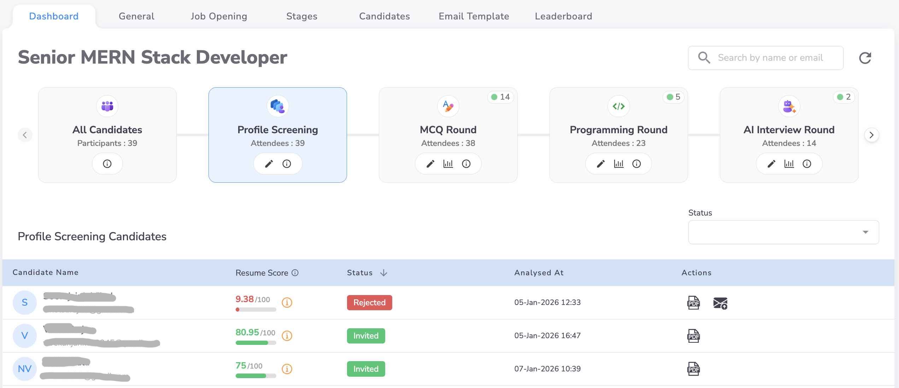Open the Status filter dropdown
The image size is (899, 388).
pos(783,232)
